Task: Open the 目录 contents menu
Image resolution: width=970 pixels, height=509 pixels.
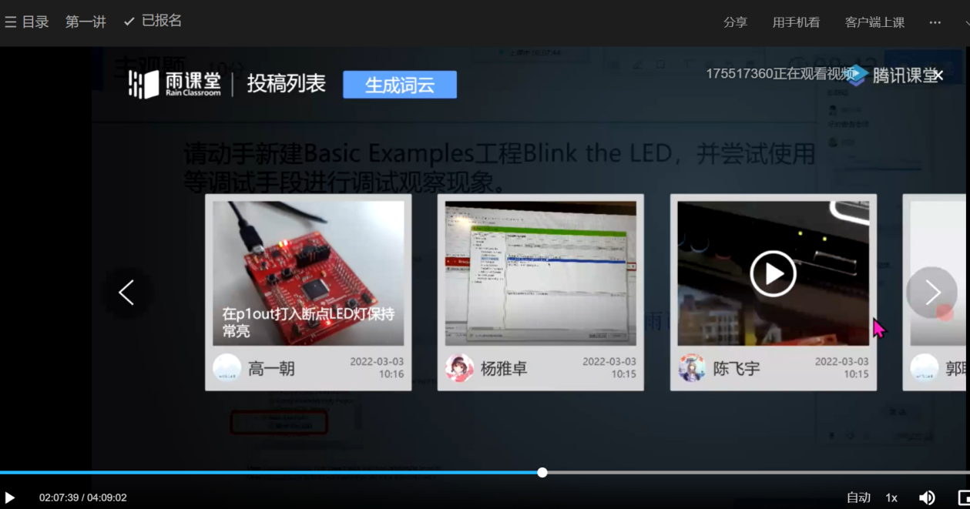Action: 29,21
